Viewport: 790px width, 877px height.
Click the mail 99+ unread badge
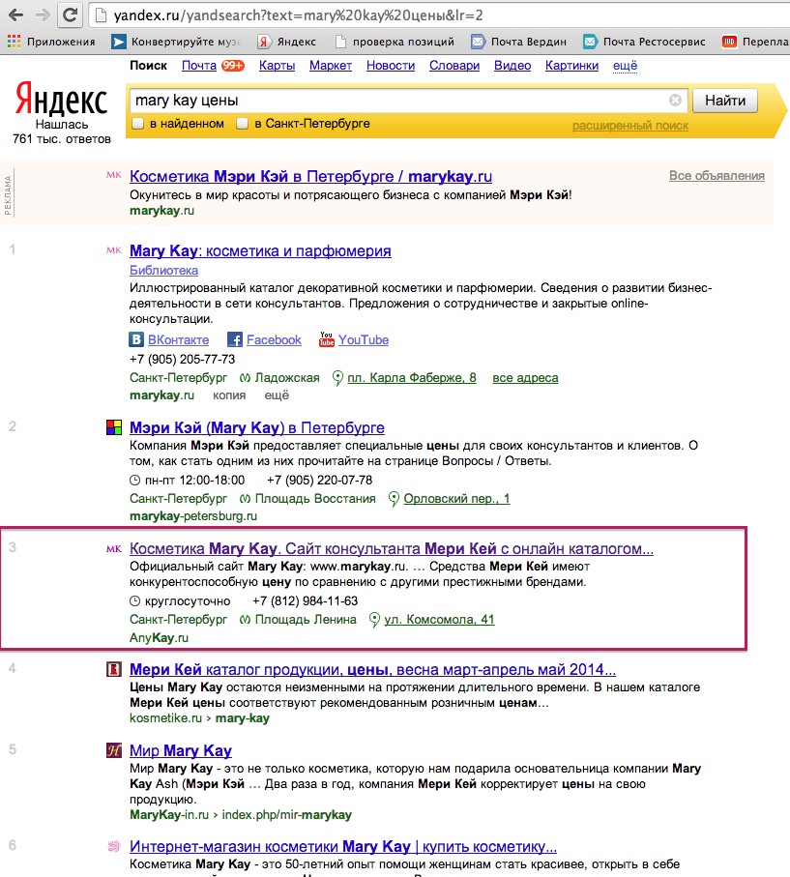pyautogui.click(x=233, y=66)
